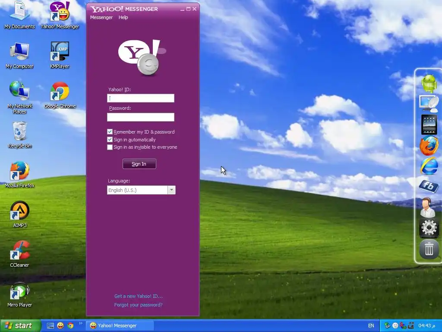Image resolution: width=442 pixels, height=332 pixels.
Task: Open the Recycle Bin desktop icon
Action: pyautogui.click(x=19, y=135)
